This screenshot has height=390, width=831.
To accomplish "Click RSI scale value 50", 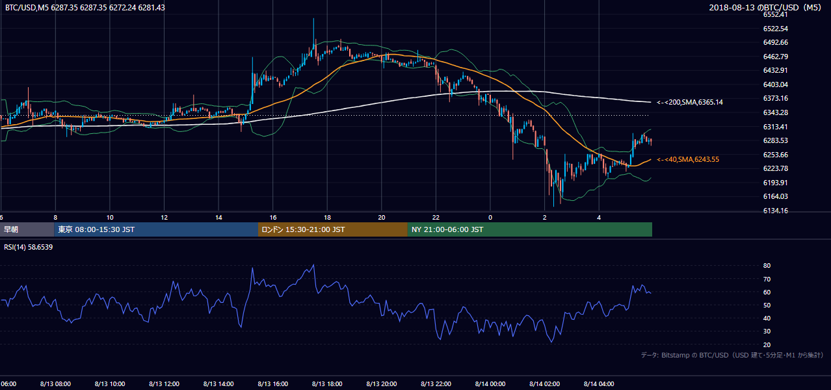I will [x=767, y=305].
